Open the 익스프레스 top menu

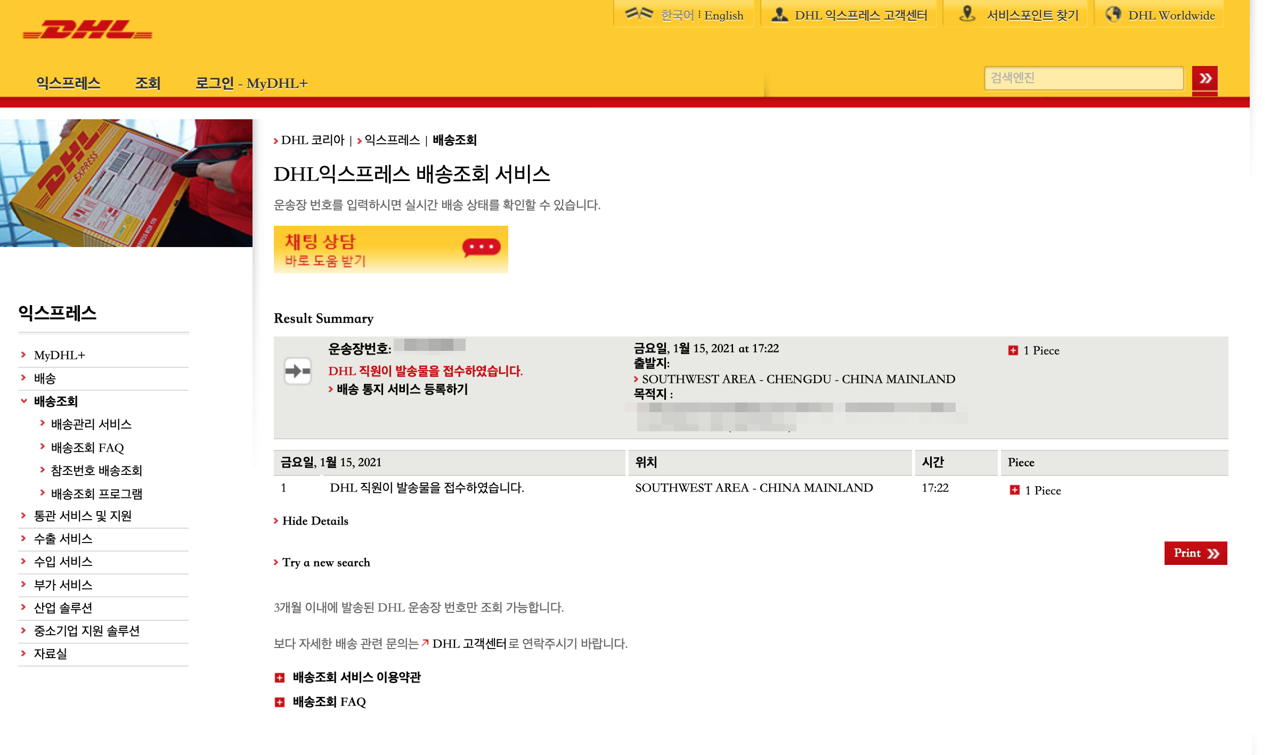[68, 84]
